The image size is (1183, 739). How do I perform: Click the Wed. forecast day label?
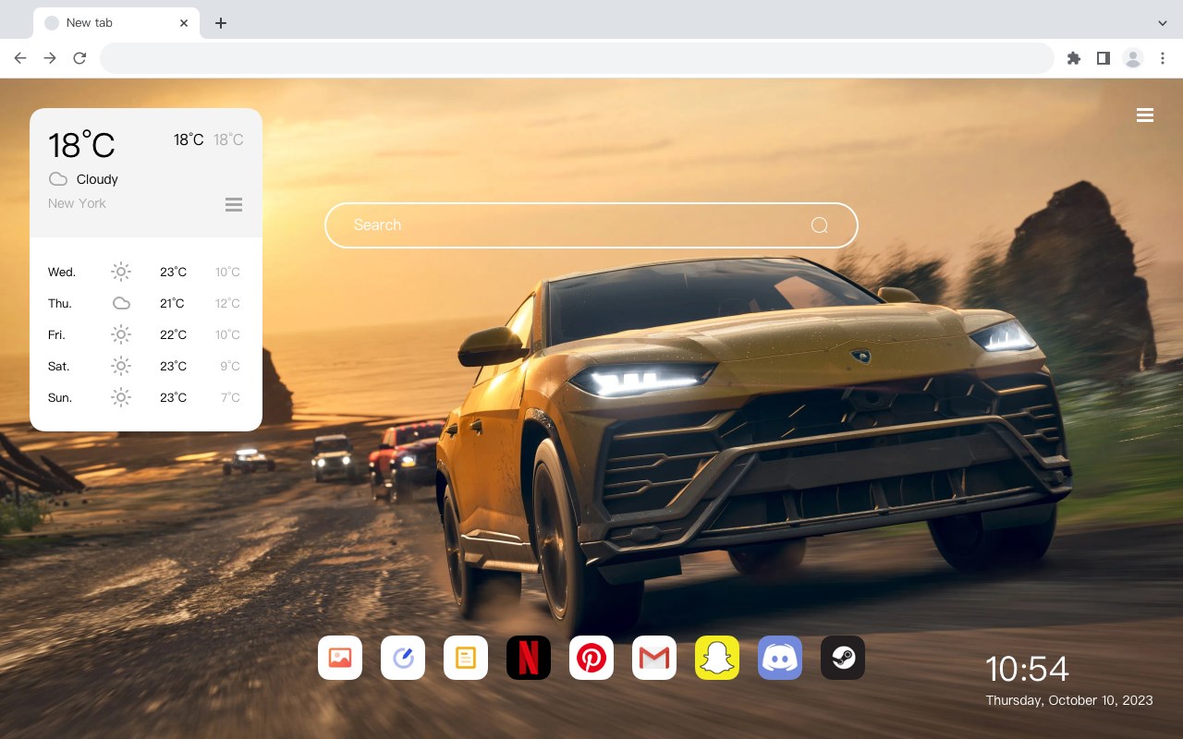62,272
